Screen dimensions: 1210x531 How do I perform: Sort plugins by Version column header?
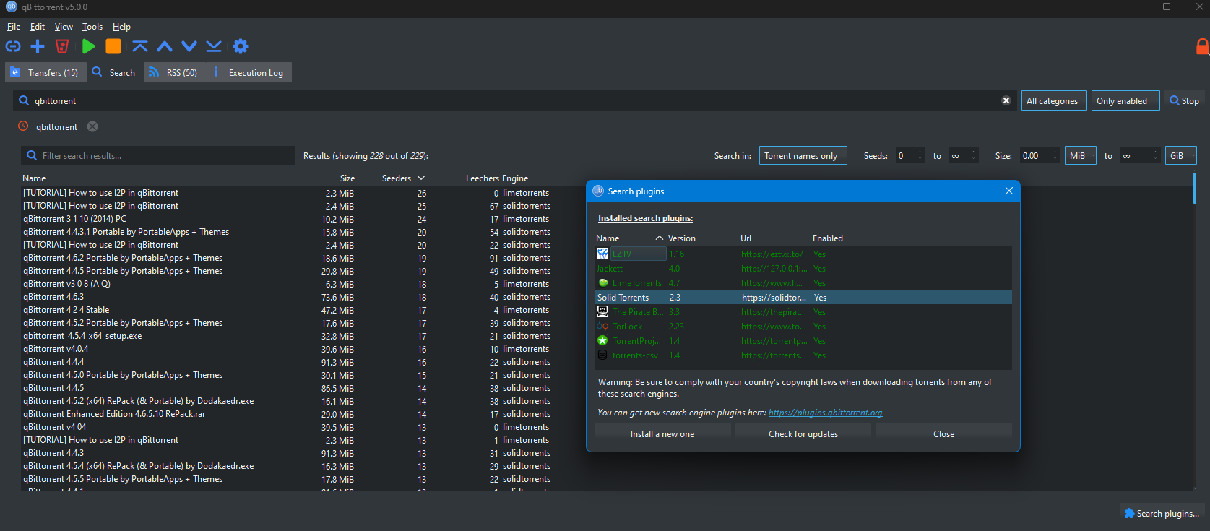click(x=682, y=238)
